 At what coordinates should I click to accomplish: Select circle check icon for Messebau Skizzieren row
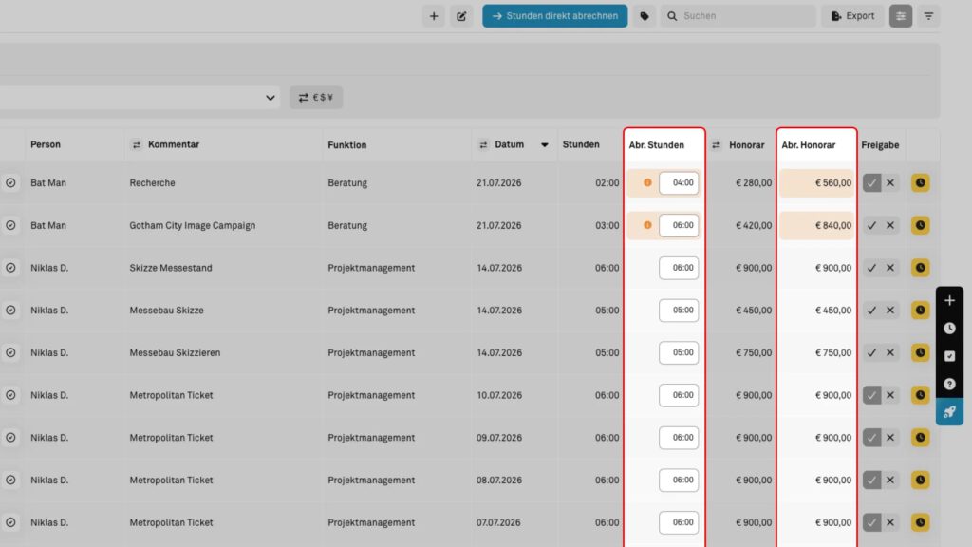pos(10,353)
